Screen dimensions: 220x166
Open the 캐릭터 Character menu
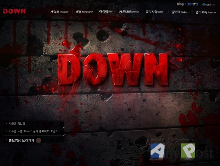pyautogui.click(x=59, y=12)
